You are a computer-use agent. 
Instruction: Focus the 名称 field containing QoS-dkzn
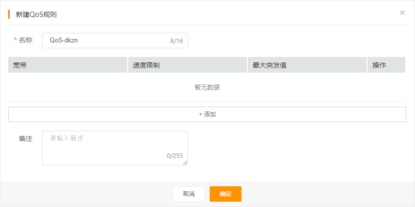coord(115,41)
